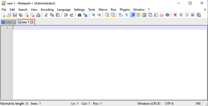Open the Language menu
The image size is (208, 106).
(64, 10)
